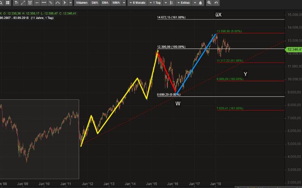302x188 pixels.
Task: Open the chart search magnifier tool
Action: [x=1, y=3]
